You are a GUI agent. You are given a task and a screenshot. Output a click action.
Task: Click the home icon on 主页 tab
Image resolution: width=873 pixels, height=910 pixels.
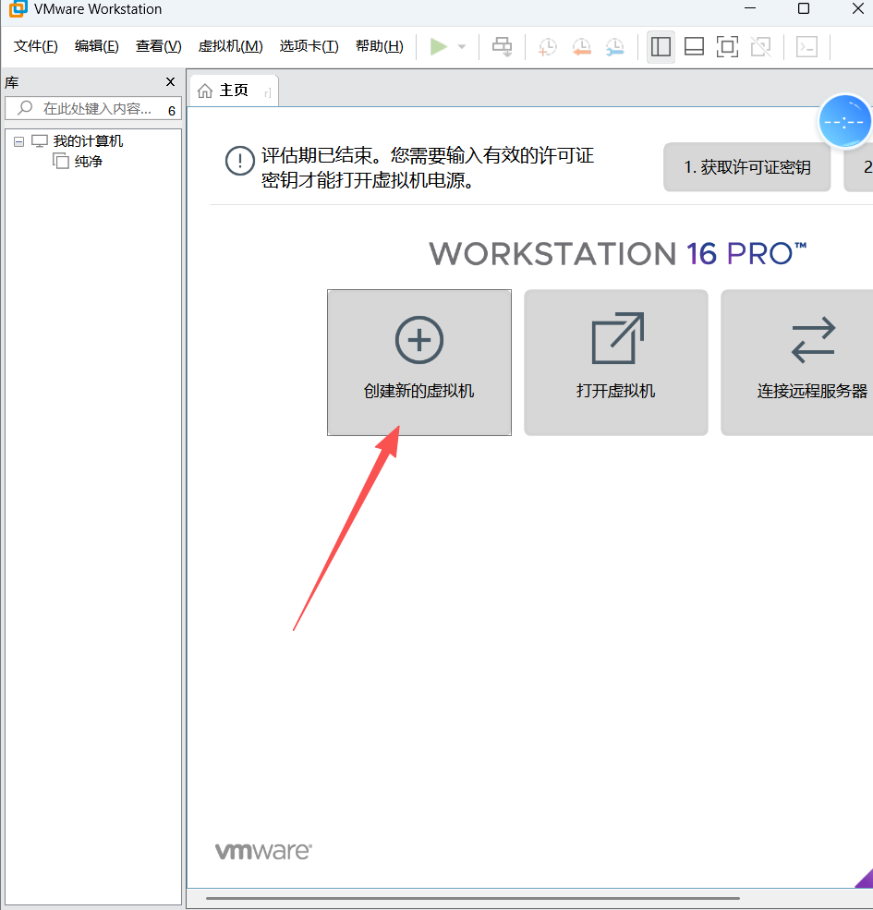[x=205, y=91]
